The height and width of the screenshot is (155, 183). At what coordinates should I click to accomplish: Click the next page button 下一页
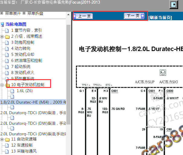click(134, 16)
